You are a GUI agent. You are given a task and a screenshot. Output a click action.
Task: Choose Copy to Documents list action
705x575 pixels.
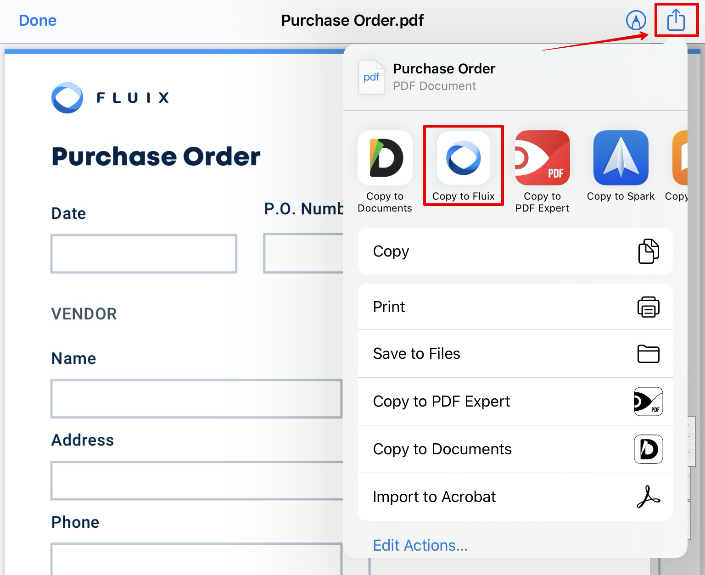click(515, 449)
